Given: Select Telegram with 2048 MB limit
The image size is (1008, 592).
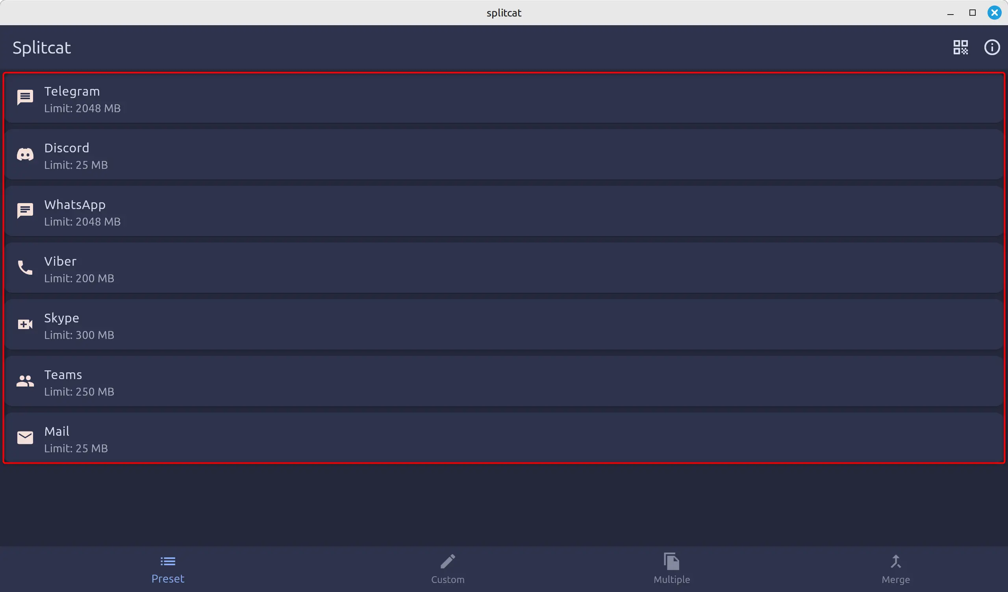Looking at the screenshot, I should point(504,99).
